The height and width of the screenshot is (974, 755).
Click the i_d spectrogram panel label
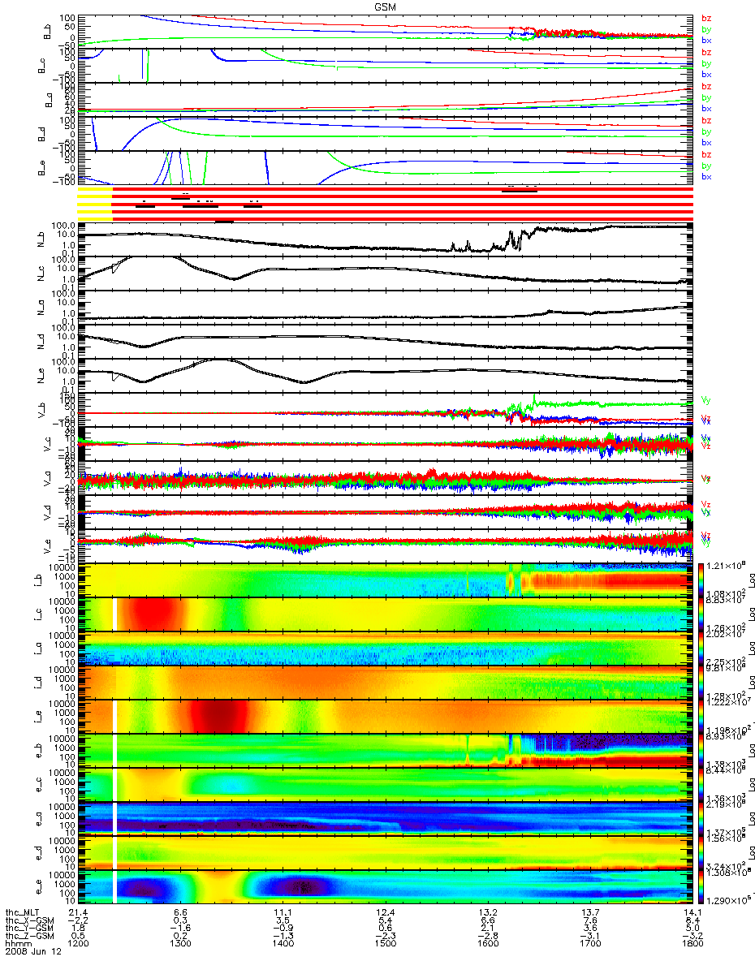39,682
